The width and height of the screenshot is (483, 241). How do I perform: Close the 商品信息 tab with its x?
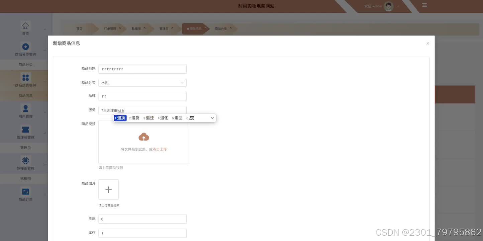(205, 28)
